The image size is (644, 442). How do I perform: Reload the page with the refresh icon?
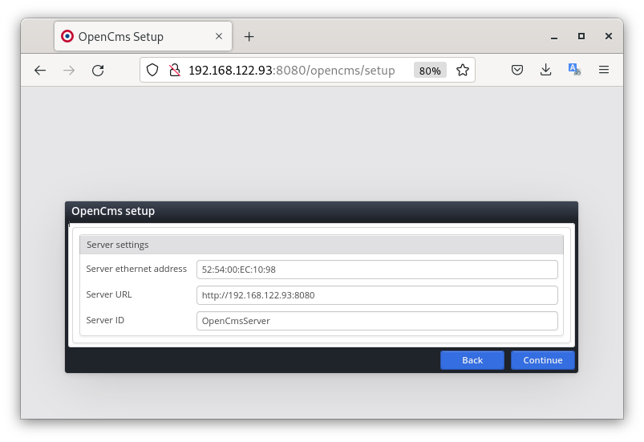tap(98, 71)
